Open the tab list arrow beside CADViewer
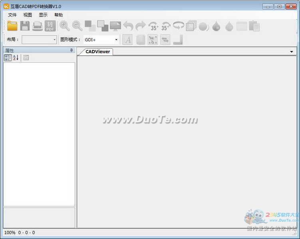 tap(291, 52)
